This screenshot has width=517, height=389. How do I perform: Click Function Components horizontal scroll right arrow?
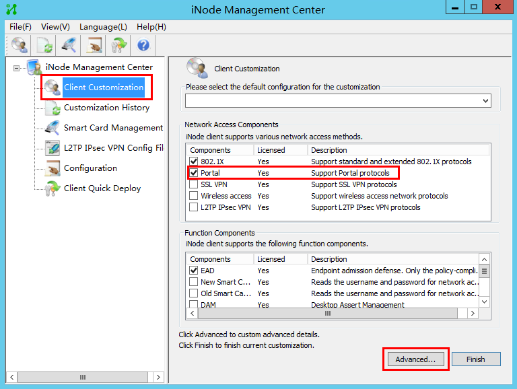point(473,313)
